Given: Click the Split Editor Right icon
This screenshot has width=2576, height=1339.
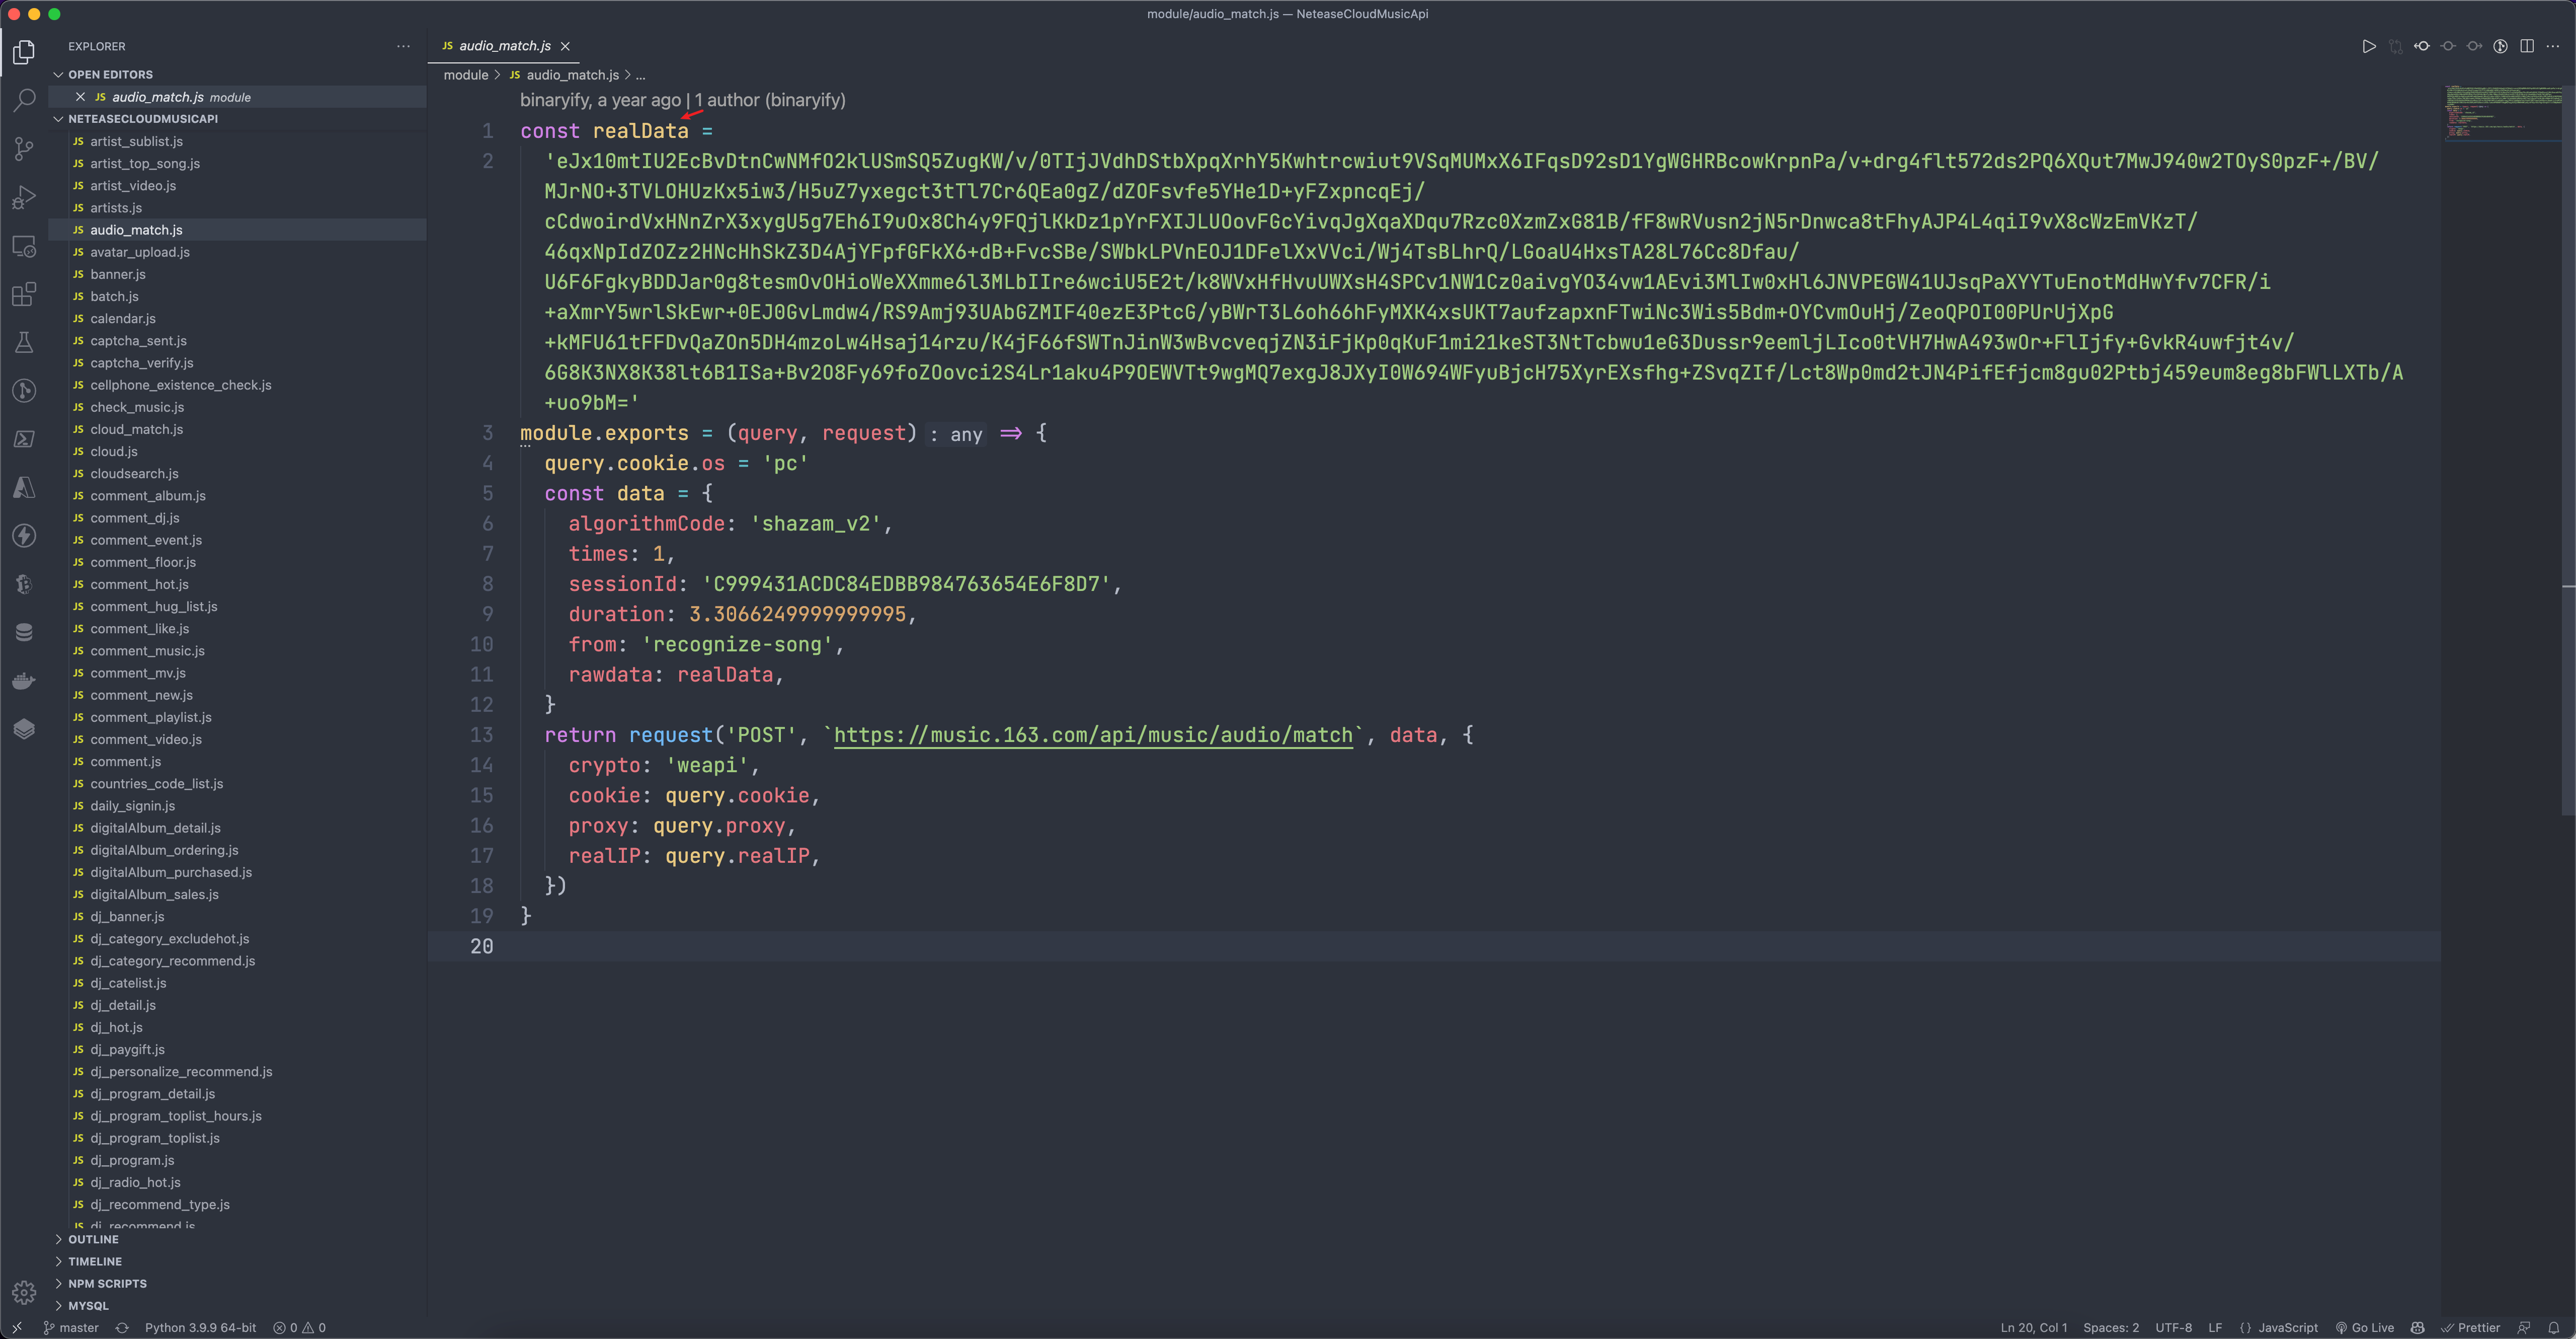Looking at the screenshot, I should 2526,46.
